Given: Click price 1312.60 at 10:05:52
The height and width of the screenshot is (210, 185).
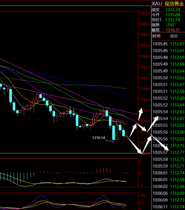Looking at the screenshot, I should click(177, 98).
